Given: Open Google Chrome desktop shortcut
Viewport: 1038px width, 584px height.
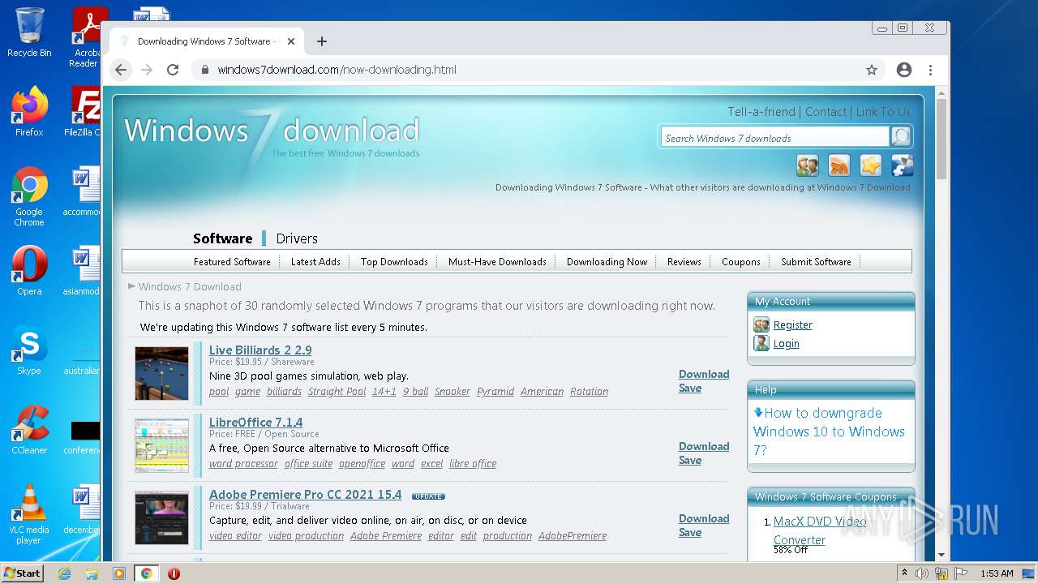Looking at the screenshot, I should coord(29,196).
